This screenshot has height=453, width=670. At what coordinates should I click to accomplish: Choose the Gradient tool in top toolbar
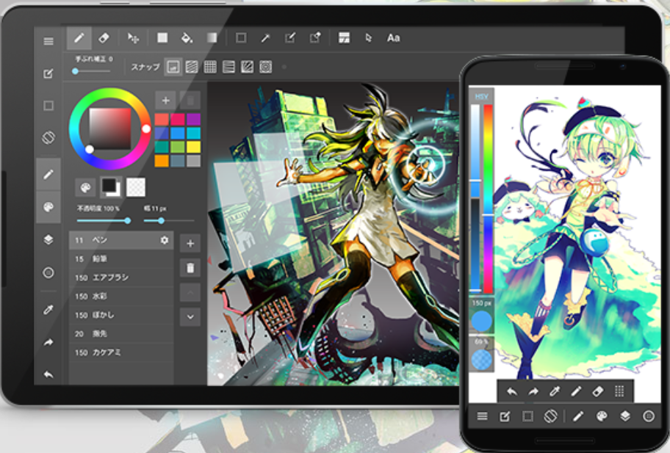click(x=212, y=38)
